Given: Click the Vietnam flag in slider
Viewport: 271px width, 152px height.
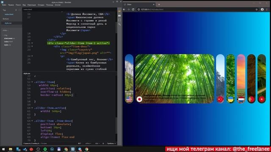Looking at the screenshot, I should [x=262, y=99].
